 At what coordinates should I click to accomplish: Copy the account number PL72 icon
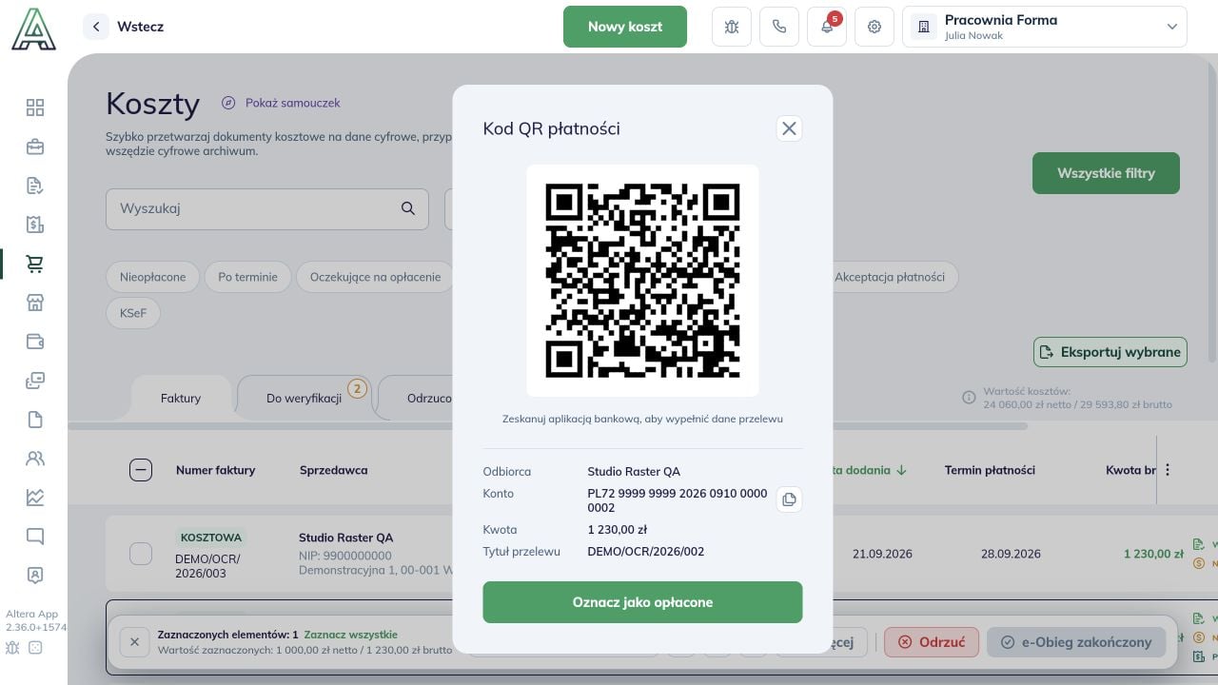pos(789,499)
